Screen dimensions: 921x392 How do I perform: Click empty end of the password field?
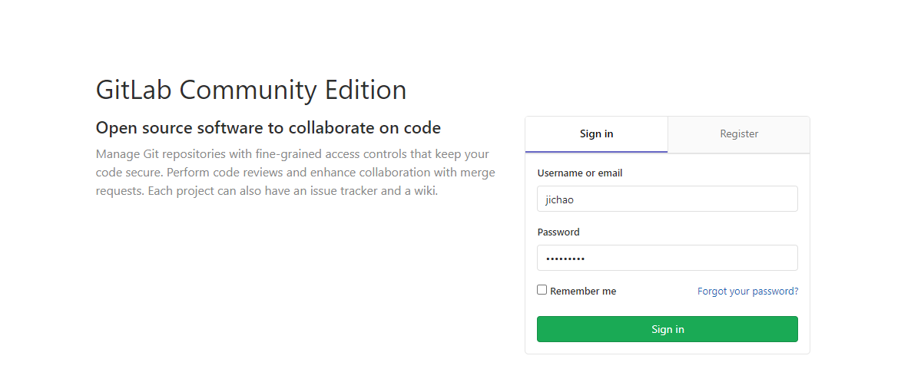tap(705, 258)
